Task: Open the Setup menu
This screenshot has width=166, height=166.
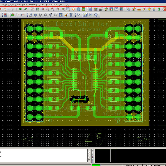Action: coord(4,4)
